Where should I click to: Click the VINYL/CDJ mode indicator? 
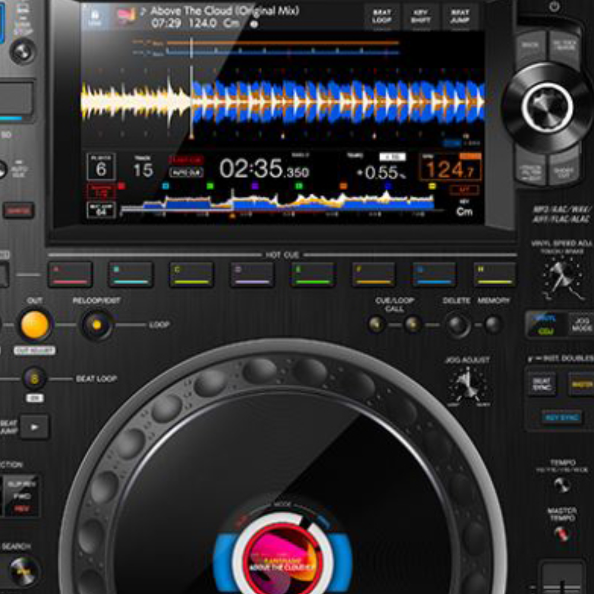[x=546, y=325]
